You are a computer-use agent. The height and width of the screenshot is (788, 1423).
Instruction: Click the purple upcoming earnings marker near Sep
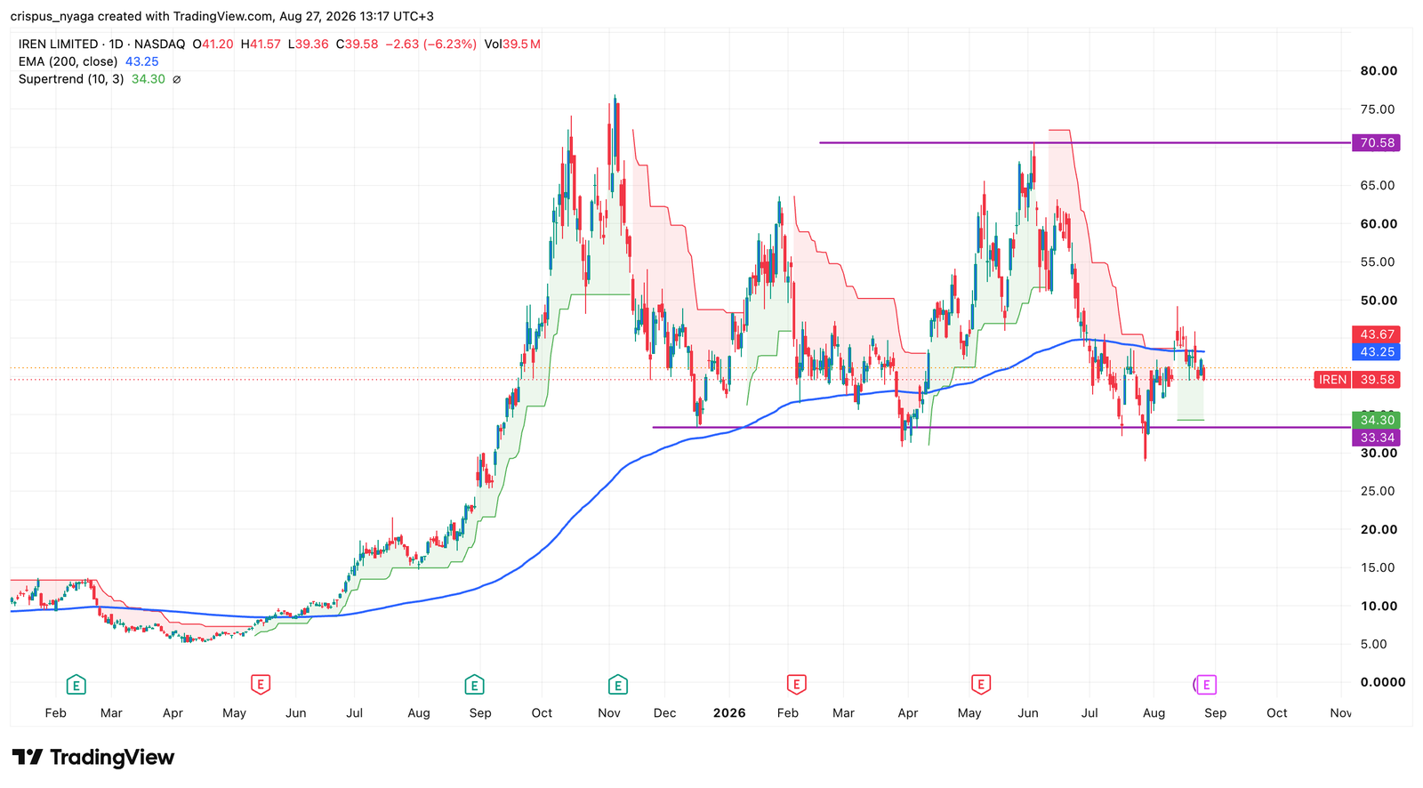1206,685
